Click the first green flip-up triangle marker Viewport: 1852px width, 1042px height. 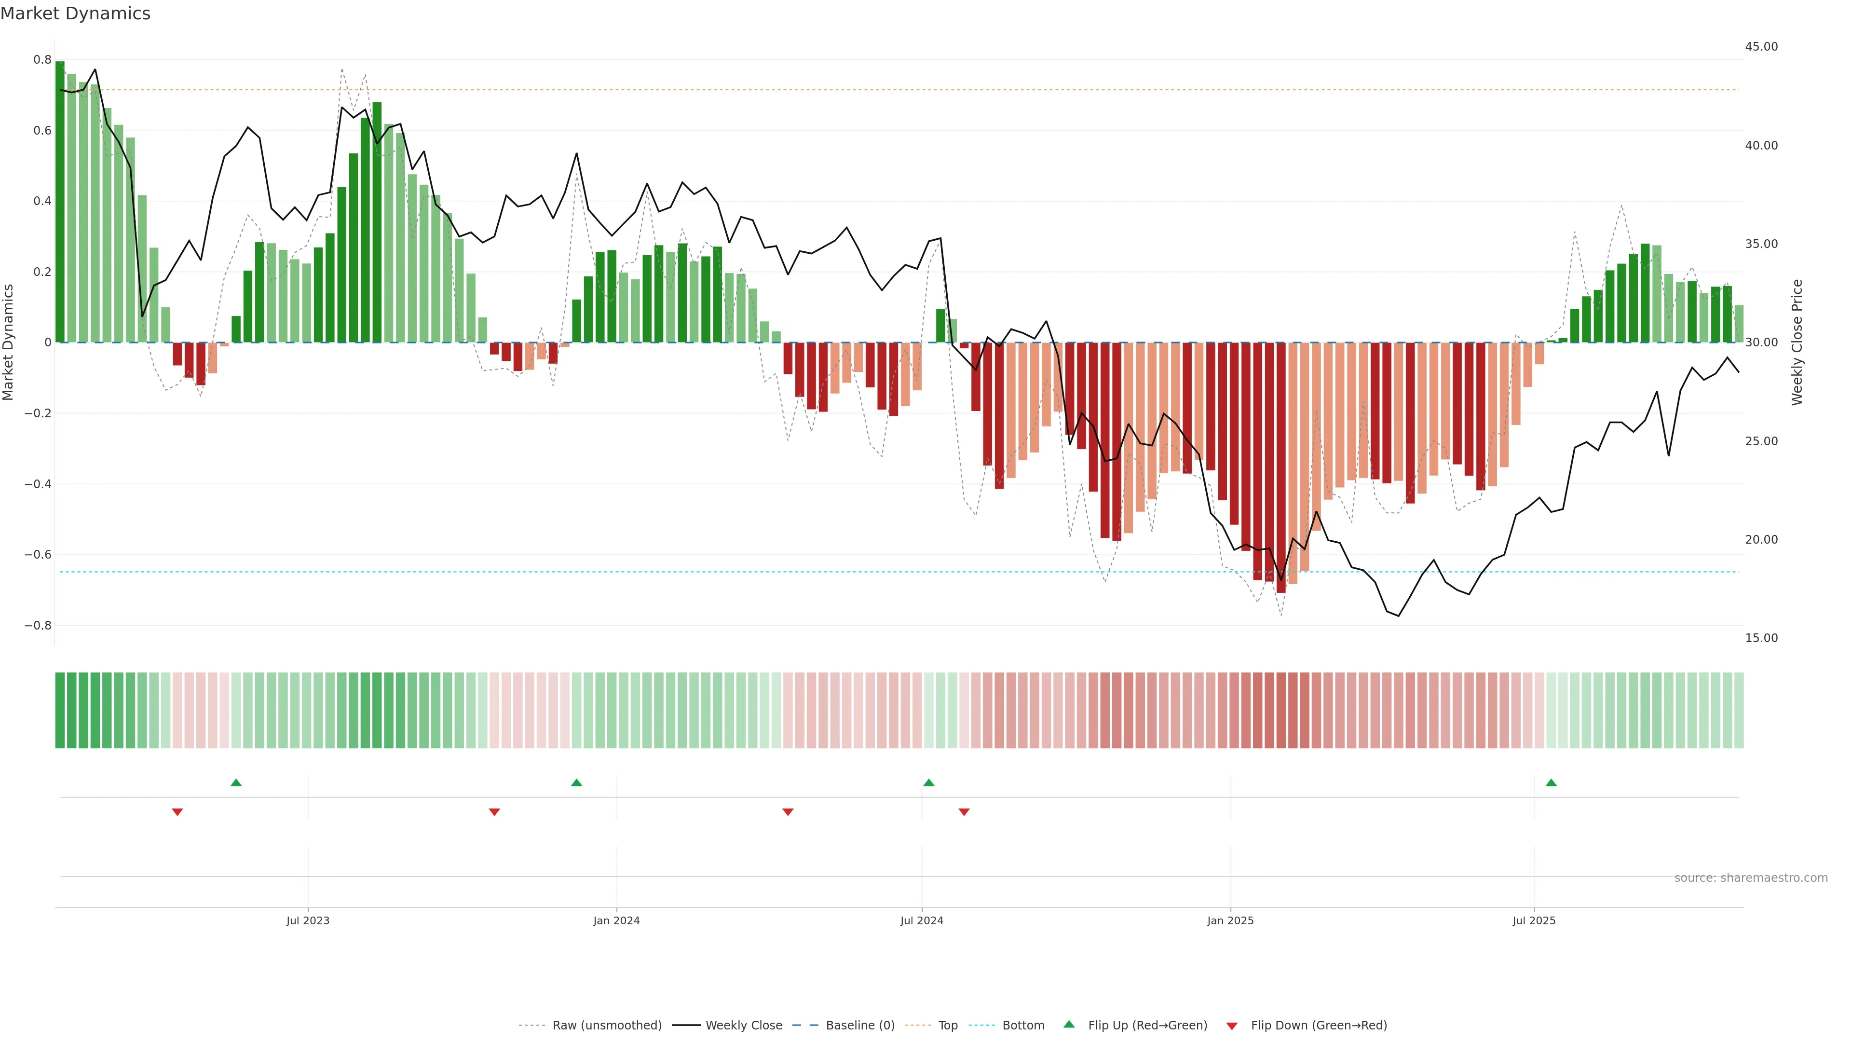coord(236,782)
